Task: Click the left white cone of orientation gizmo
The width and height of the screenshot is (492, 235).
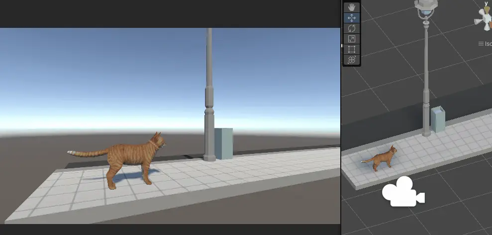Action: pos(478,21)
